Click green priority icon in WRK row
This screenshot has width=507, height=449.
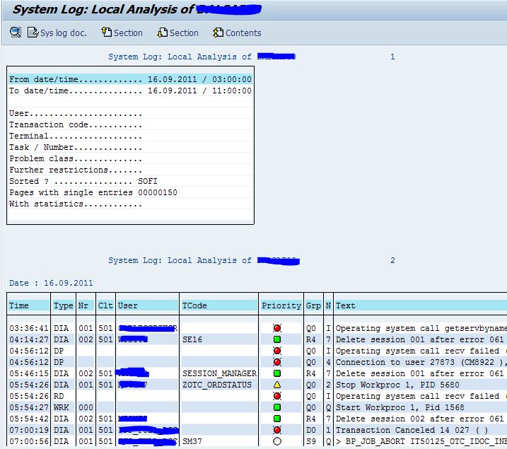click(x=277, y=407)
